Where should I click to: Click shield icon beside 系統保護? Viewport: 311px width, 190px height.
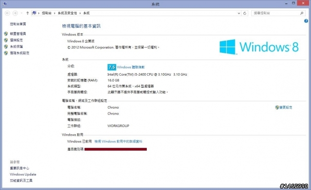[x=6, y=47]
